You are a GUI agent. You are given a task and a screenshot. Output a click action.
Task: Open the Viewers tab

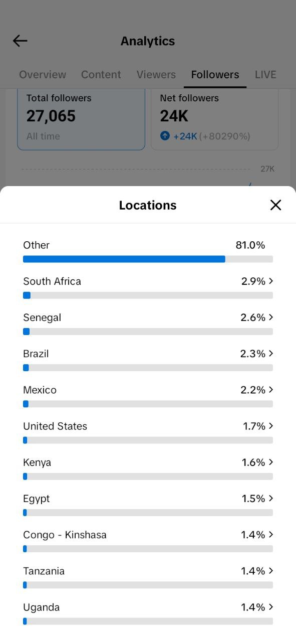156,75
